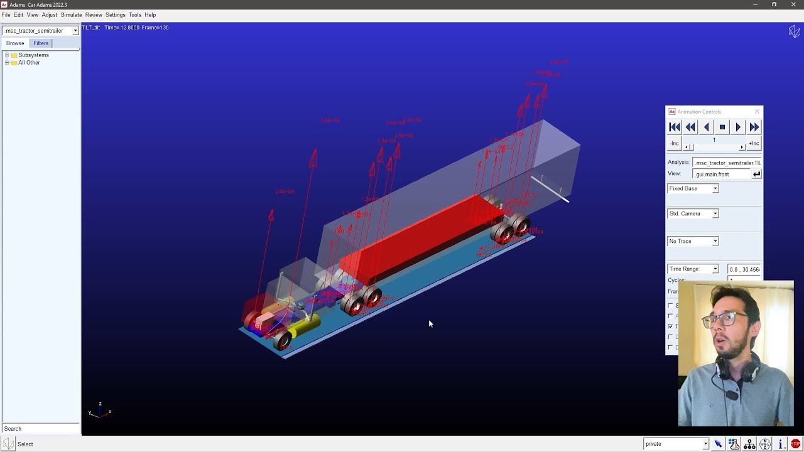Expand the All Other tree node

[x=7, y=63]
